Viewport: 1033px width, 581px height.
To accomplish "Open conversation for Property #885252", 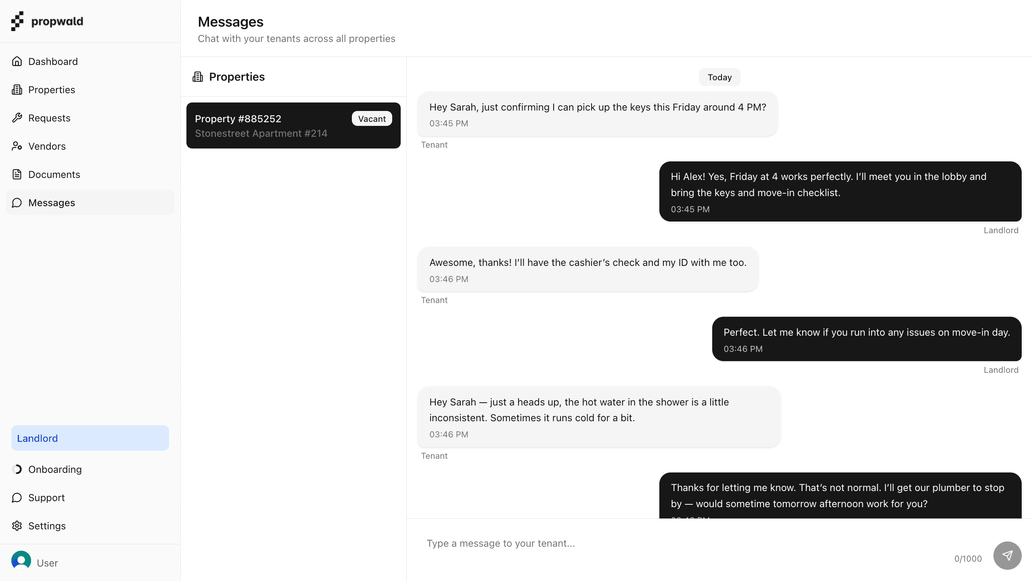I will click(x=293, y=125).
